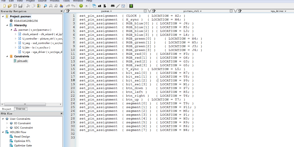Expand the U_seg module node
294x147 pixels.
(x=16, y=43)
